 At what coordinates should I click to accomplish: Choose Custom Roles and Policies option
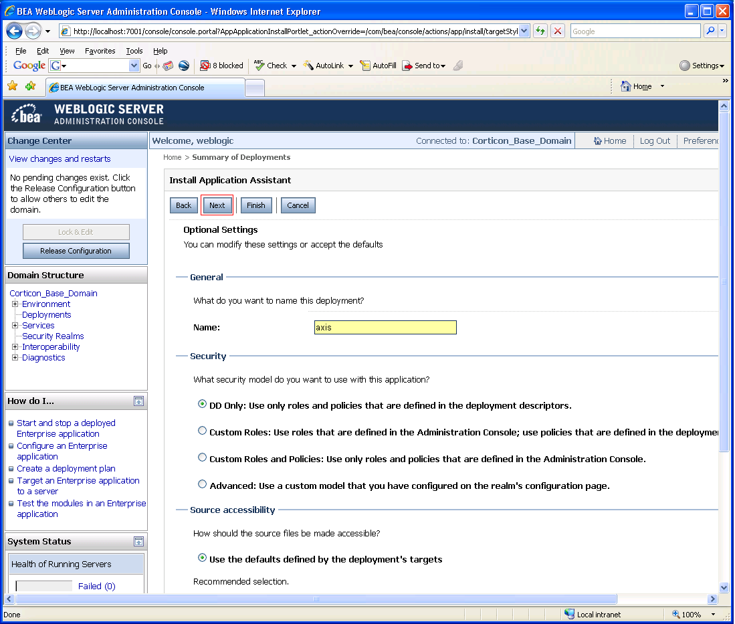click(202, 457)
